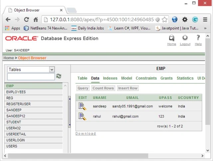Open the Chrome hamburger menu
The image size is (213, 161).
click(x=205, y=20)
